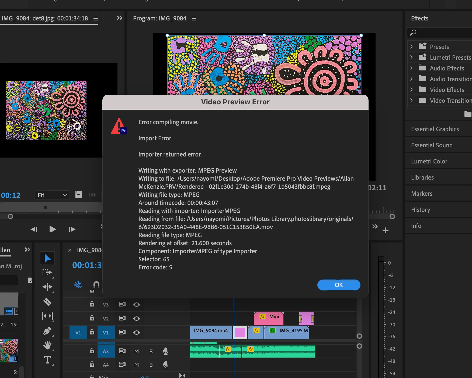Click source monitor zoom scroll bar handle
The width and height of the screenshot is (472, 378).
point(11,216)
